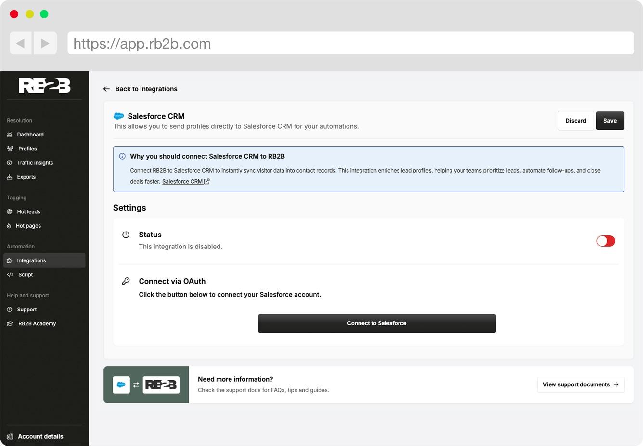Click the Connect via OAuth heading
Screen dimensions: 643x446
pos(172,281)
